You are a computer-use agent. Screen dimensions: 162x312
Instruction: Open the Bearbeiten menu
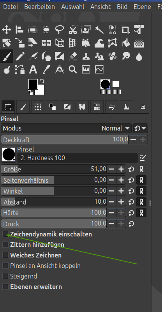(39, 7)
